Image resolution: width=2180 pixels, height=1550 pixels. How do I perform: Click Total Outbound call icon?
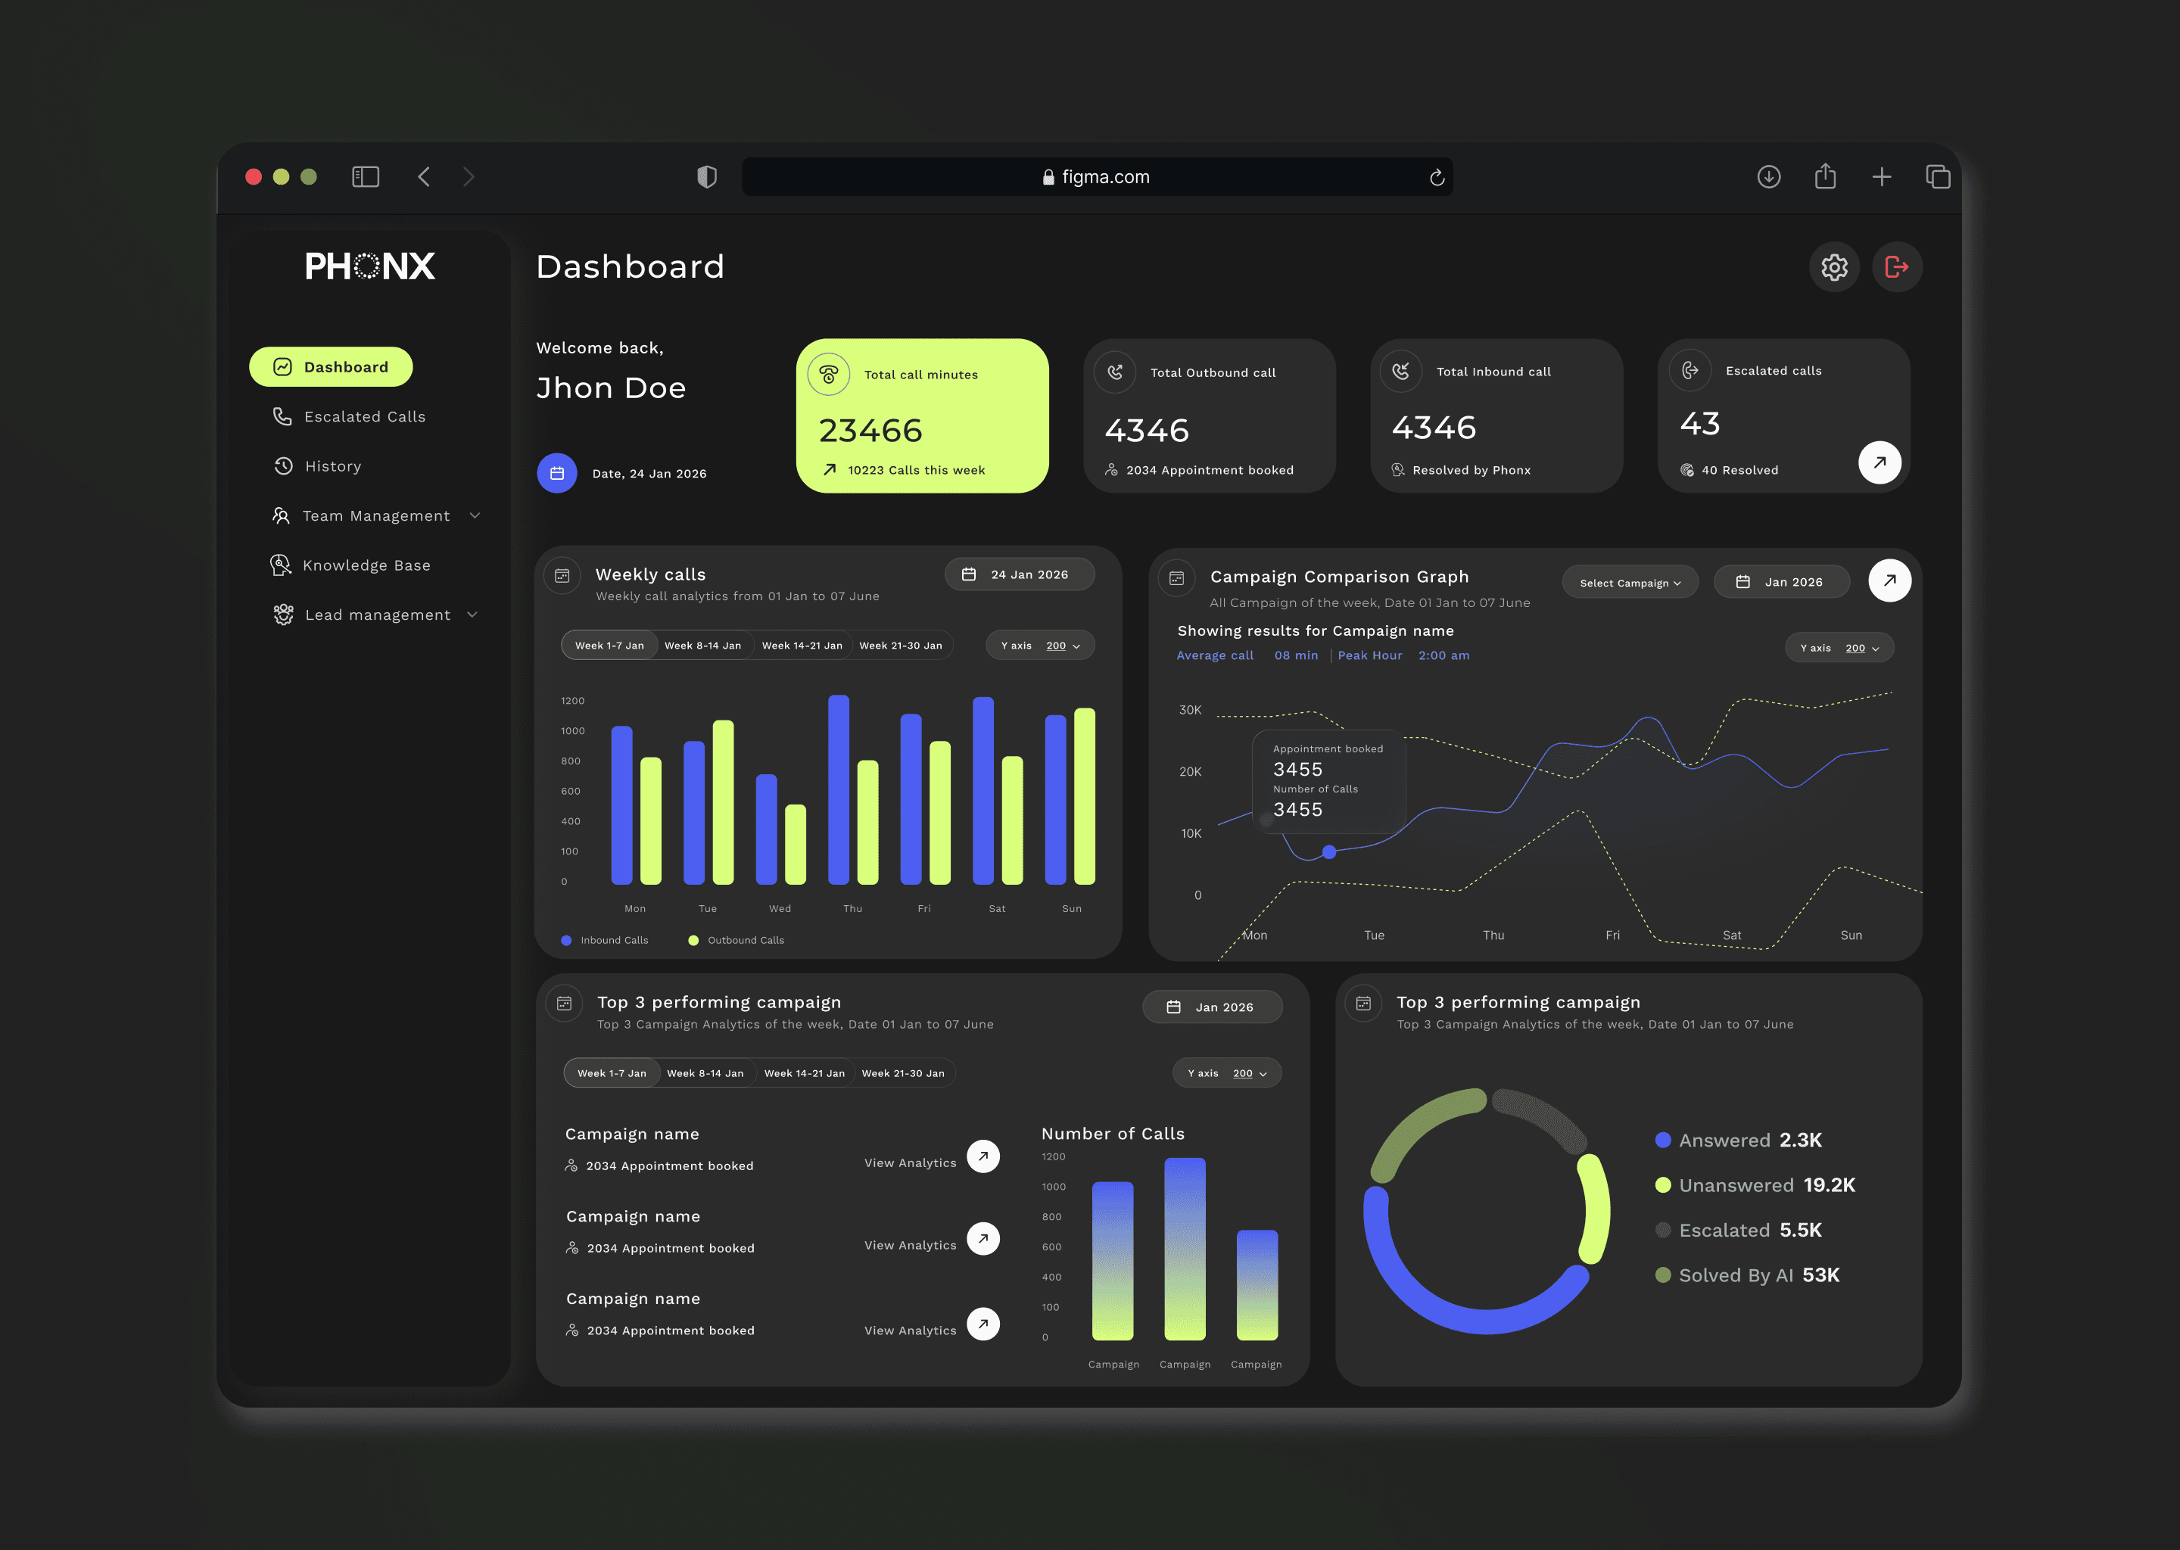tap(1115, 372)
